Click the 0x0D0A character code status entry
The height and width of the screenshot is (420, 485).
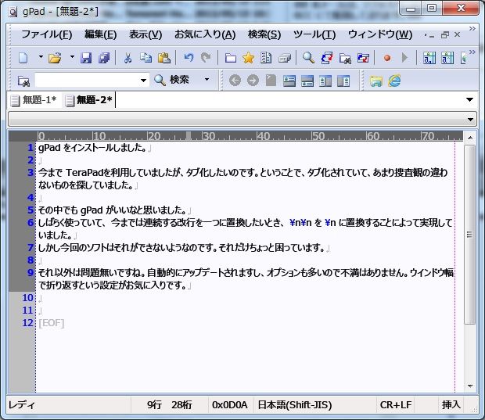(x=230, y=405)
